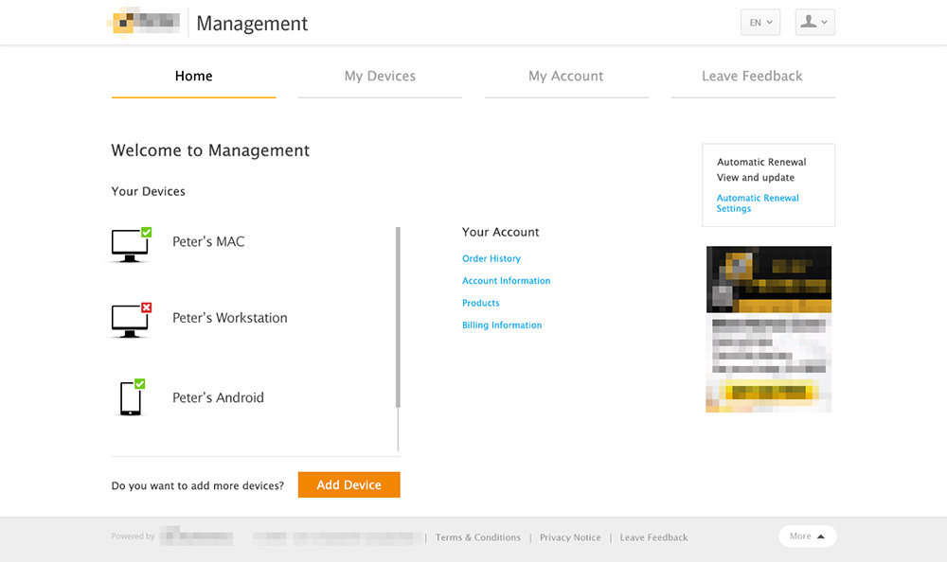This screenshot has height=562, width=947.
Task: Click the Peter's Workstation monitor icon
Action: point(130,321)
